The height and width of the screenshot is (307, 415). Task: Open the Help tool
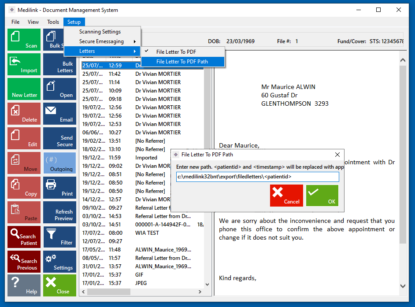24,285
